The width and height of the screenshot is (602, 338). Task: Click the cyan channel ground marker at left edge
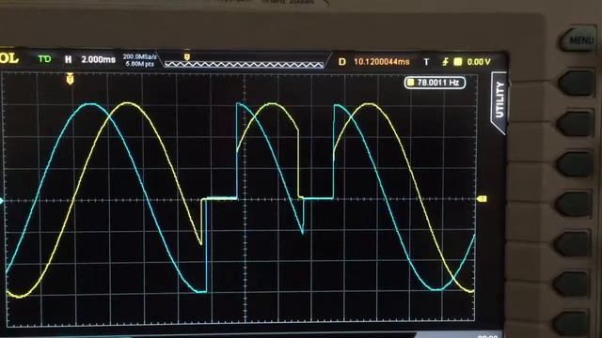(x=2, y=200)
